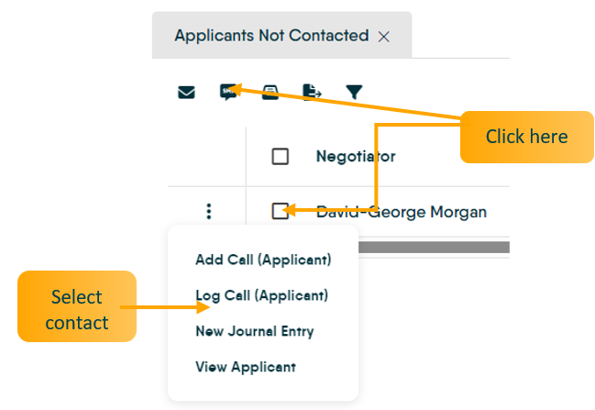The width and height of the screenshot is (595, 410).
Task: Choose New Journal Entry from the menu
Action: pyautogui.click(x=254, y=331)
